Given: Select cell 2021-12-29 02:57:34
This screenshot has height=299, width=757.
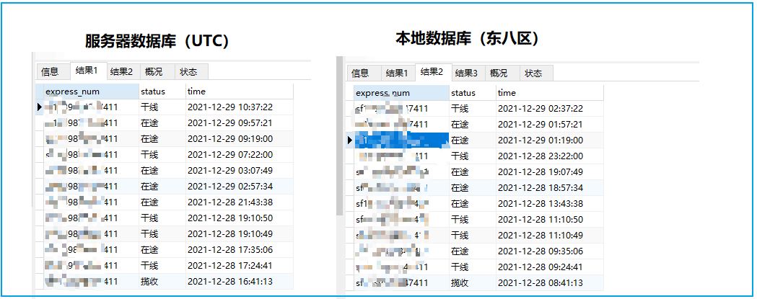Looking at the screenshot, I should pyautogui.click(x=240, y=186).
